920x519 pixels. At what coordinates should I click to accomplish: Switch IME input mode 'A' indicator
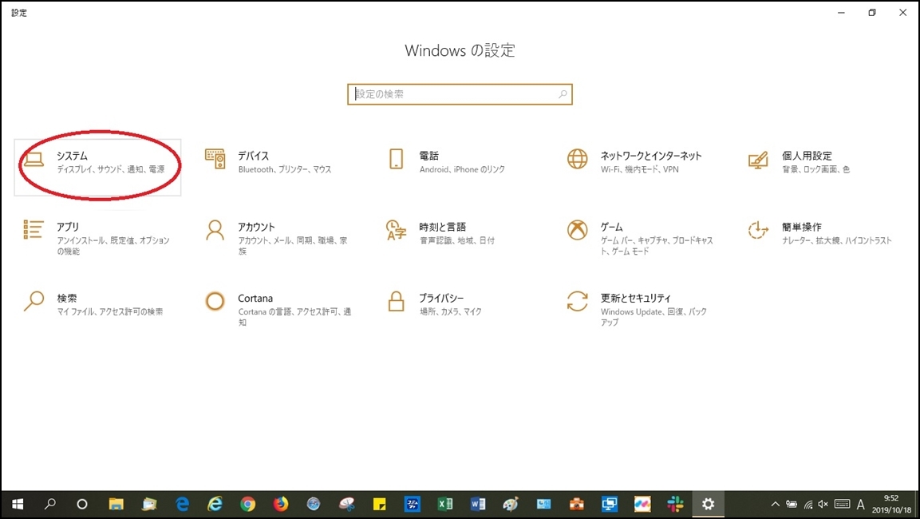(x=861, y=505)
